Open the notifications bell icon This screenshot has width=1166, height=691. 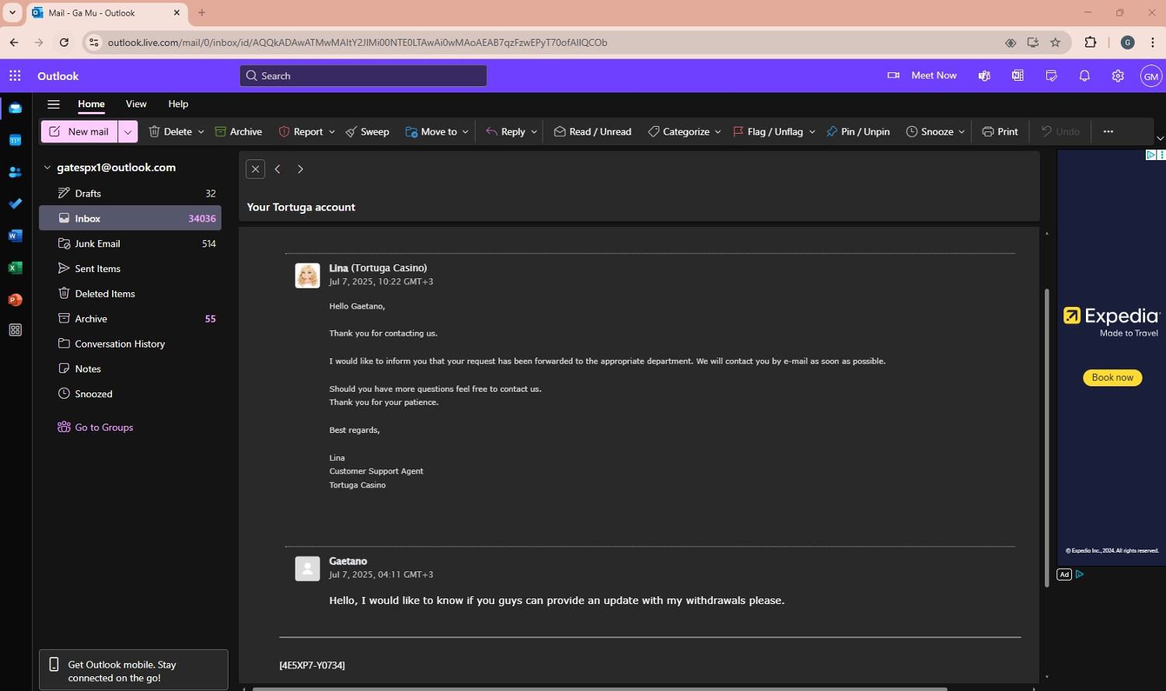pos(1084,75)
